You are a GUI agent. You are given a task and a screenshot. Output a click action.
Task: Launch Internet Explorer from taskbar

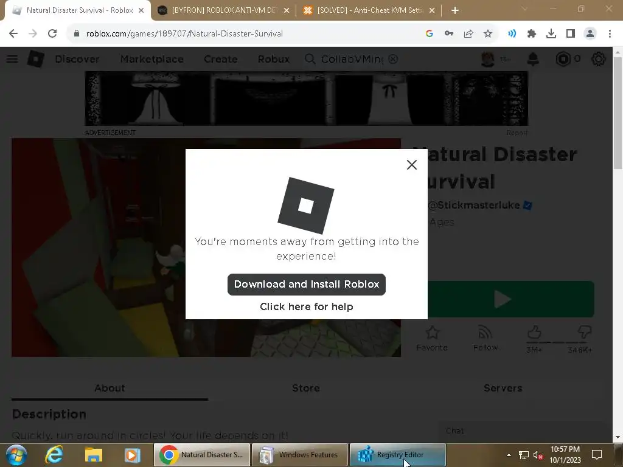[x=54, y=455]
